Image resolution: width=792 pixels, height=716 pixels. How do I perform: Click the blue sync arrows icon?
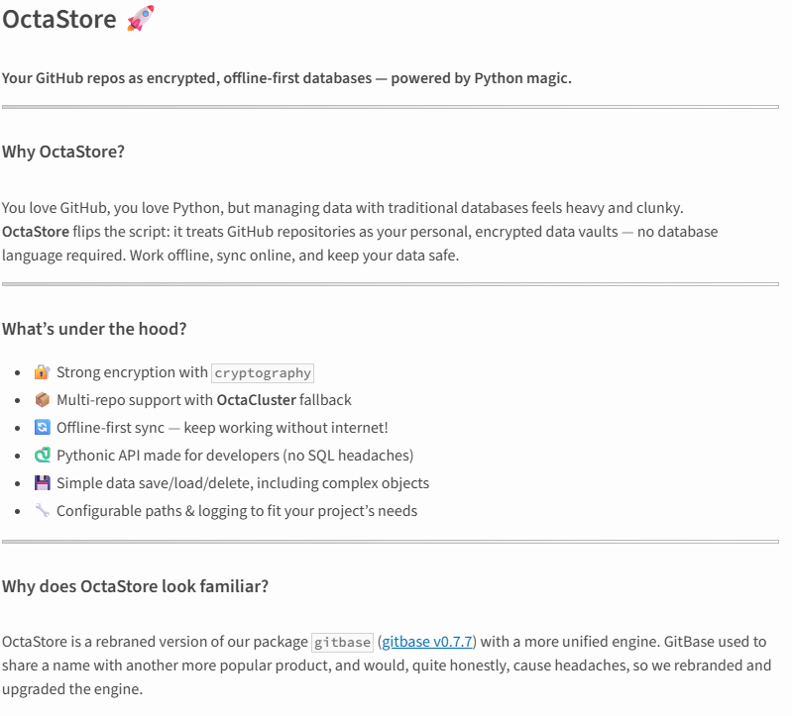click(x=42, y=428)
